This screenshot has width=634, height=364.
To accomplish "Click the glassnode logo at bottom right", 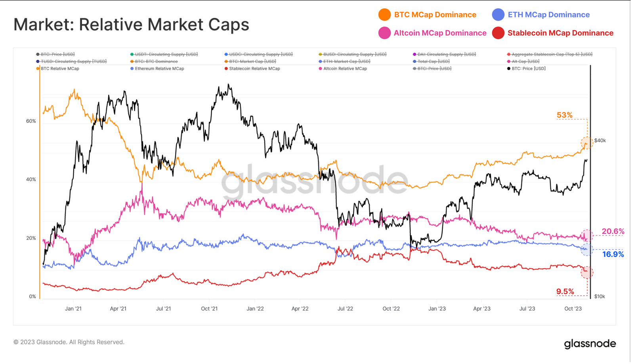I will pos(590,343).
